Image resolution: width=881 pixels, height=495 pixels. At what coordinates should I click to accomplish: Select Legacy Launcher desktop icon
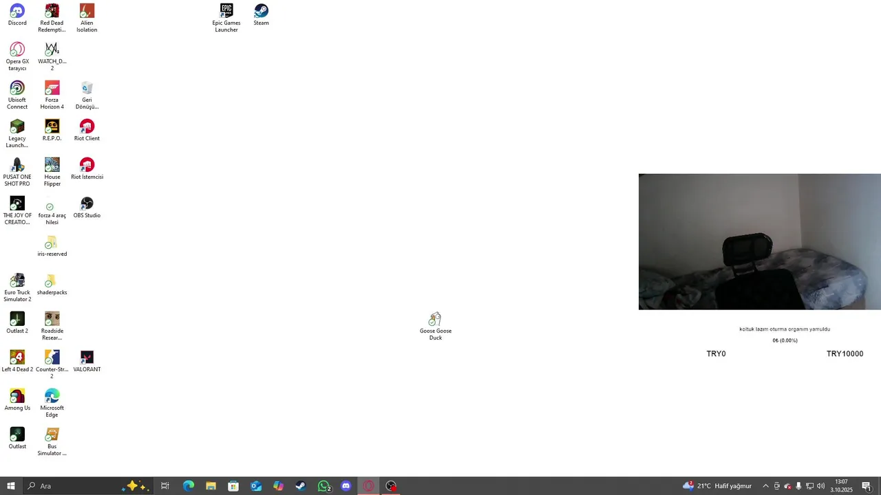(x=17, y=134)
